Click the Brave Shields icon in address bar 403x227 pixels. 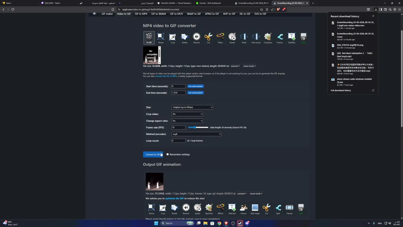coord(278,9)
